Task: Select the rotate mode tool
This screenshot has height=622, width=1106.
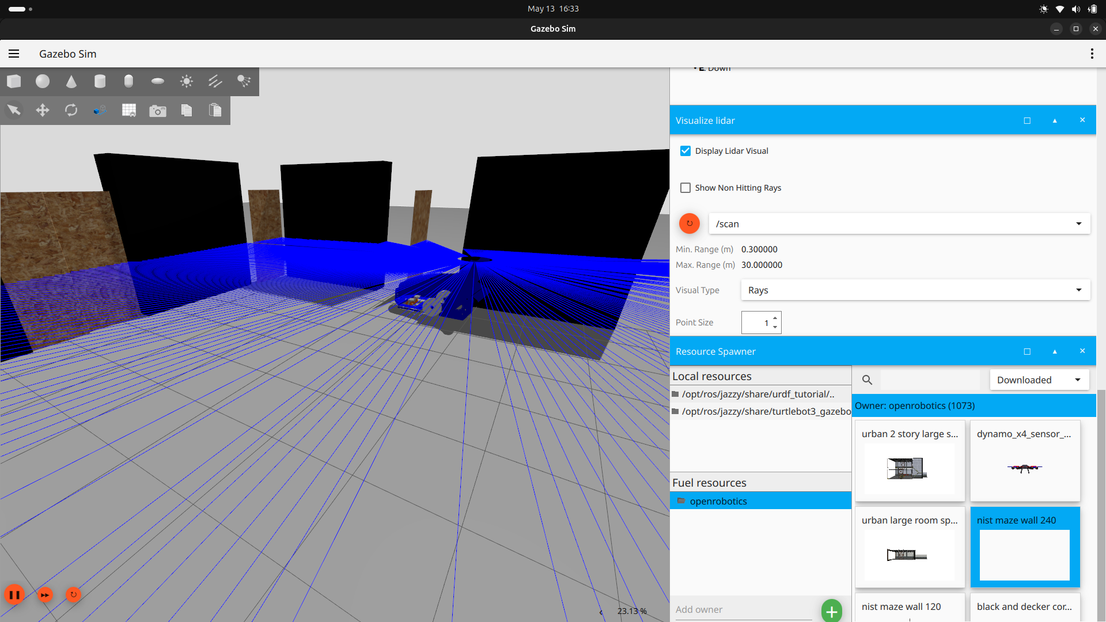Action: [71, 110]
